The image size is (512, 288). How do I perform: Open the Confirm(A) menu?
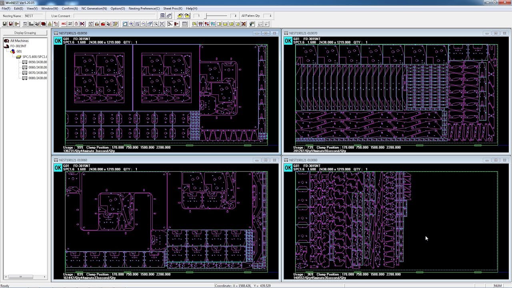pyautogui.click(x=70, y=8)
